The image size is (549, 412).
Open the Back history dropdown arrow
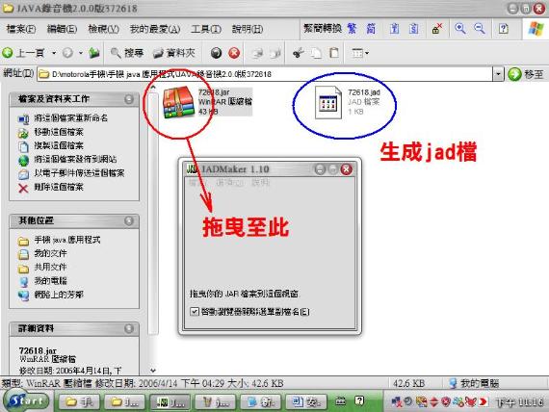tap(54, 53)
